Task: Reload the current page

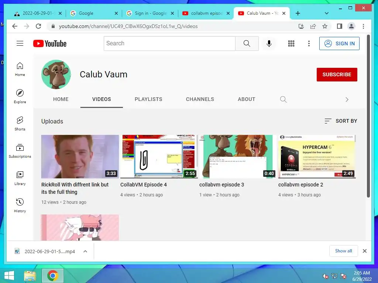Action: click(x=38, y=26)
